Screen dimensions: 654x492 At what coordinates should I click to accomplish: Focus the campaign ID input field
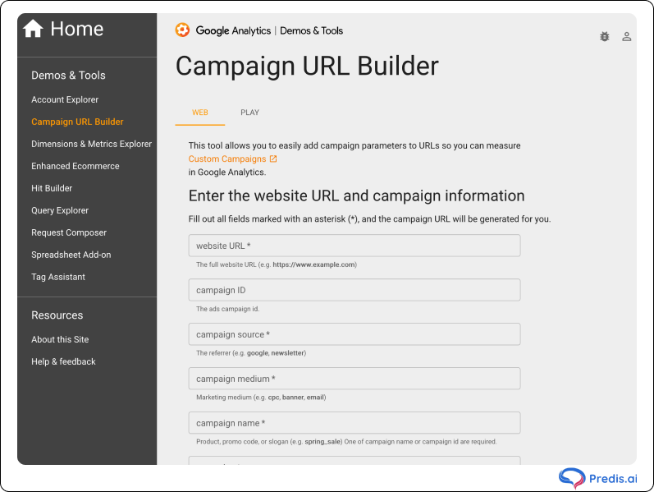point(354,290)
